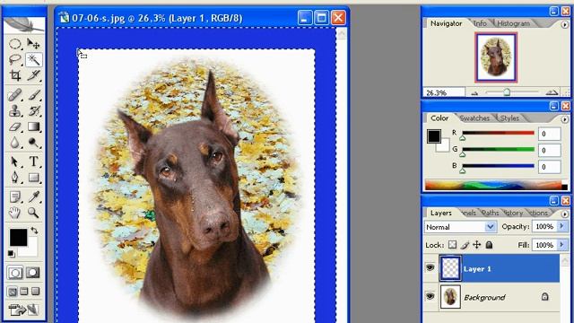The width and height of the screenshot is (574, 323).
Task: Choose Full Screen with Menu Bar mode
Action: point(24,292)
